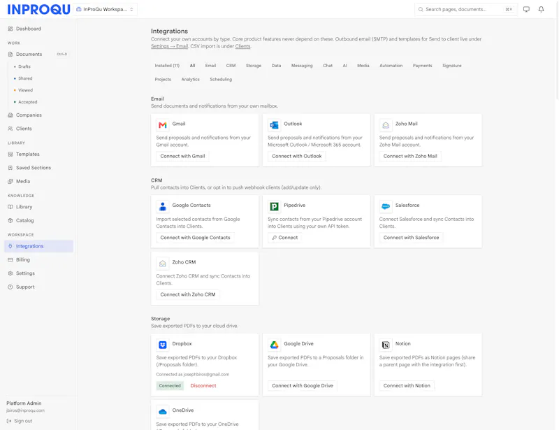Click the Gmail logo icon
The image size is (559, 430).
(163, 125)
